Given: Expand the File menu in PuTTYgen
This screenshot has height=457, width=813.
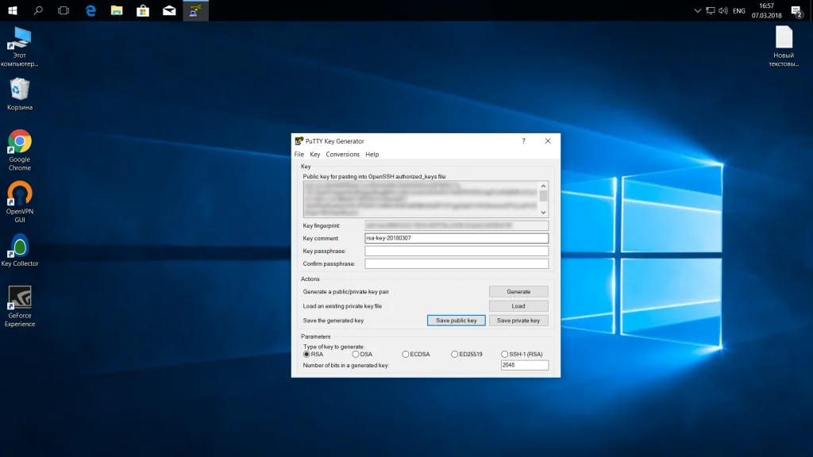Looking at the screenshot, I should pos(299,154).
